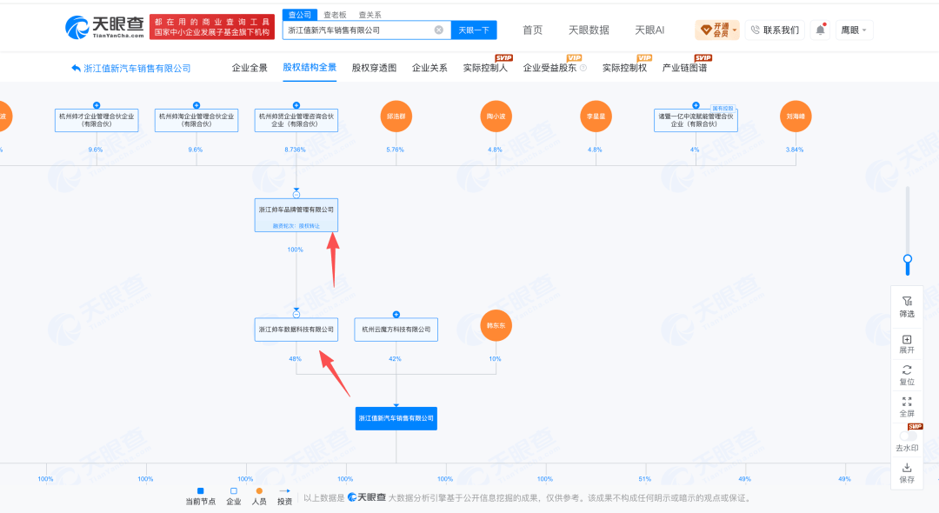Open the 实际控制权 tab
The width and height of the screenshot is (939, 513).
[624, 68]
